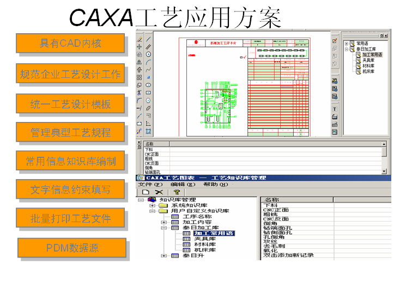The height and width of the screenshot is (288, 400).
Task: Click the Text 'T' icon on right toolbar
Action: 335,109
